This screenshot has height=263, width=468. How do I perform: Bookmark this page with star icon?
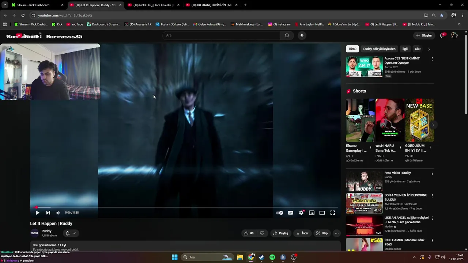pos(442,15)
